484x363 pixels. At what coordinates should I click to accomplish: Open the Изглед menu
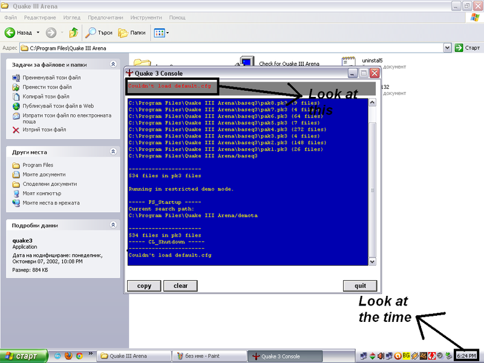coord(71,18)
